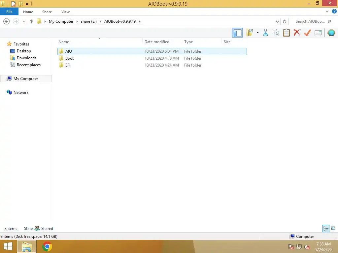Click share (E:) in the address path
This screenshot has height=253, width=338.
pos(88,21)
